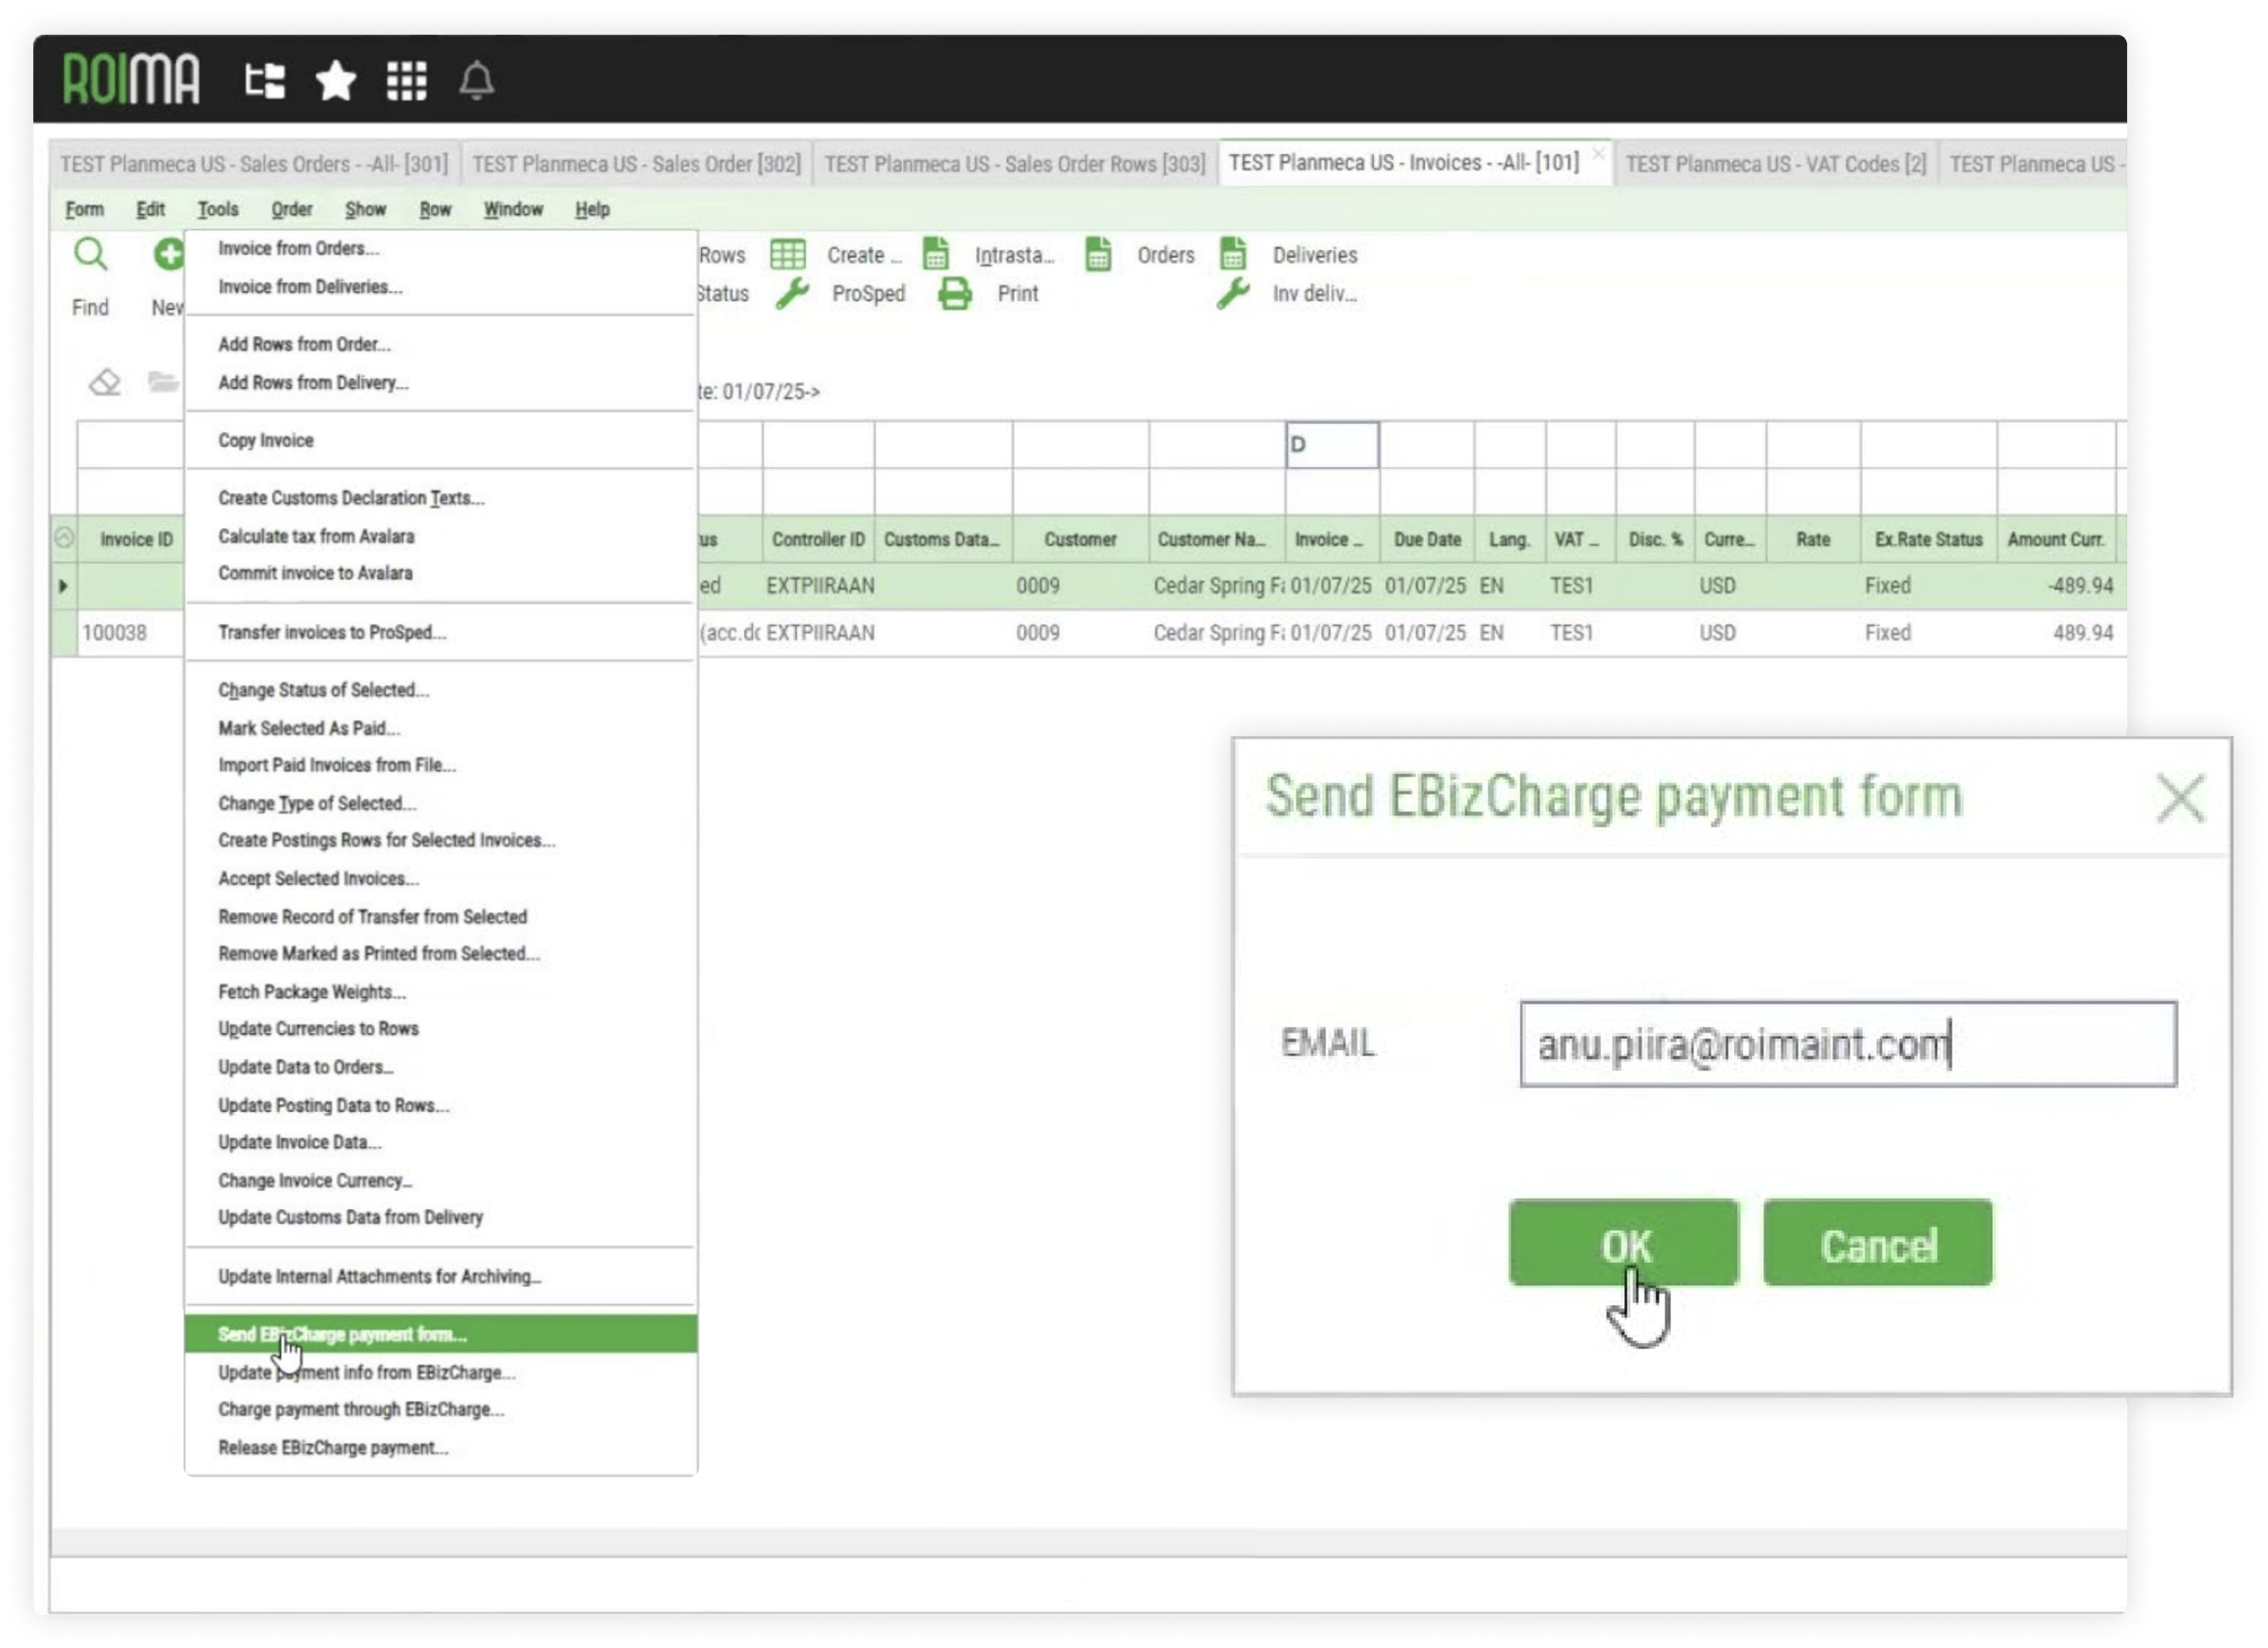Click the table grid icon before Create

pos(788,254)
